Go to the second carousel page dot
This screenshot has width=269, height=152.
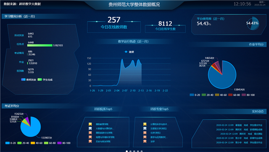(x=131, y=151)
